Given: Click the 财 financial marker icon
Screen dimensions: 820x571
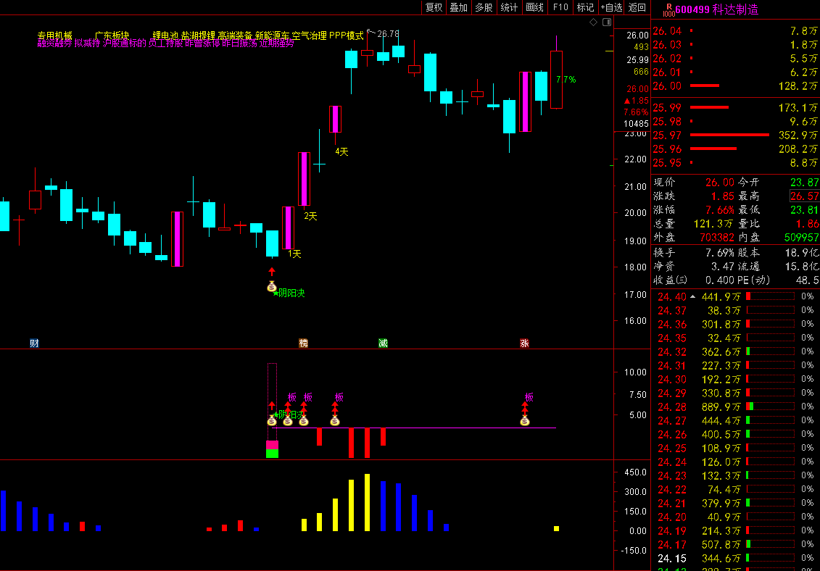Looking at the screenshot, I should (x=34, y=343).
